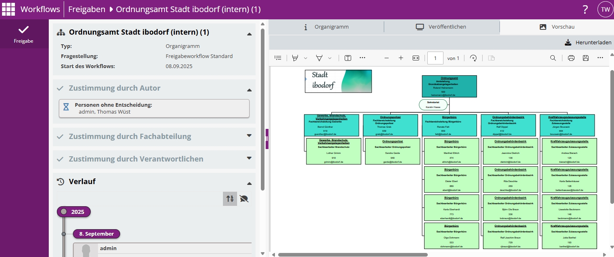Open highlight tool options dropdown

coord(305,58)
